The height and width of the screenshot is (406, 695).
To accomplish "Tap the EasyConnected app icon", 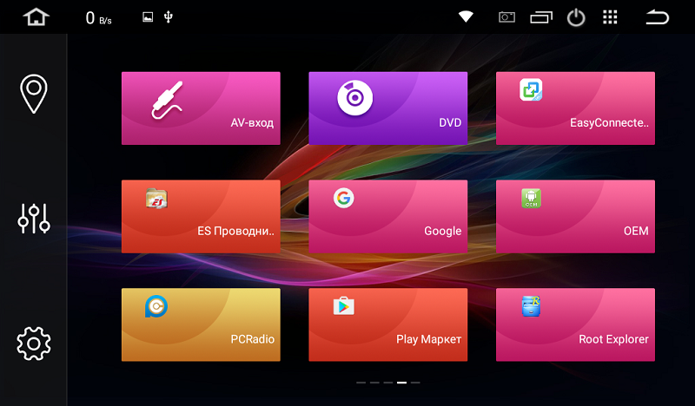I will click(x=531, y=89).
